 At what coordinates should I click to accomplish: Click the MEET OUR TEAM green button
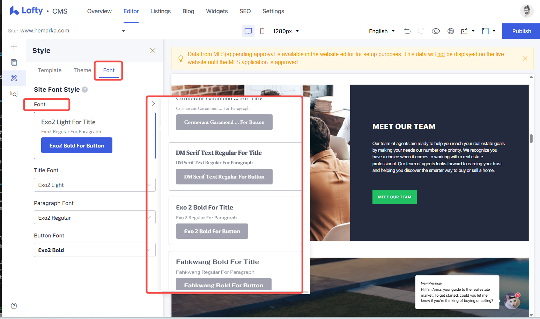pos(394,197)
